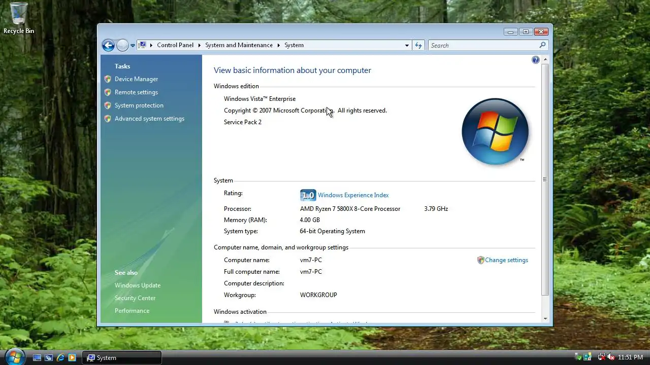Open Help via the blue question mark
Screen dimensions: 650x365
point(535,60)
